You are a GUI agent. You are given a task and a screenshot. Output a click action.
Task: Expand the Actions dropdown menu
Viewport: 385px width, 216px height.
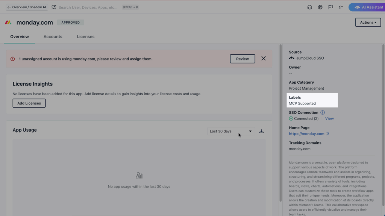click(x=368, y=22)
